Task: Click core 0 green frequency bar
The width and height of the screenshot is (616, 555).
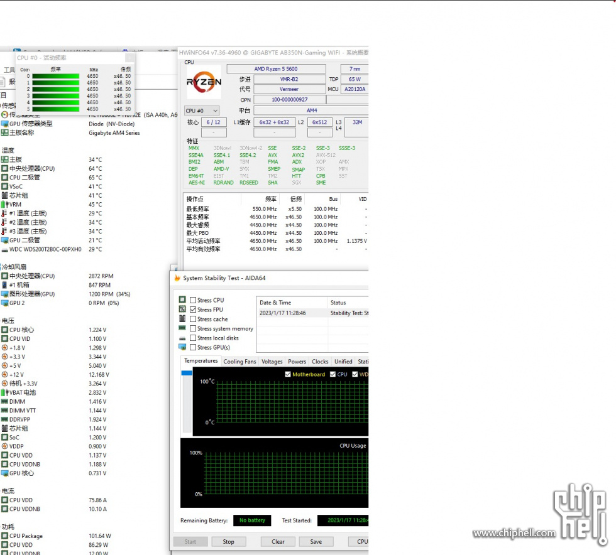Action: tap(56, 77)
